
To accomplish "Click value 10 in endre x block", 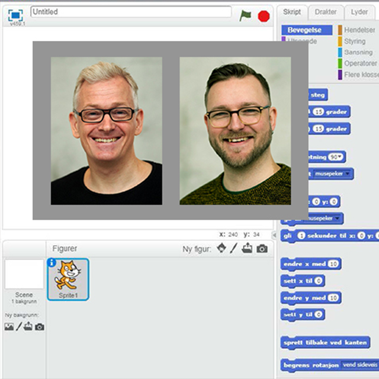I will (x=333, y=264).
